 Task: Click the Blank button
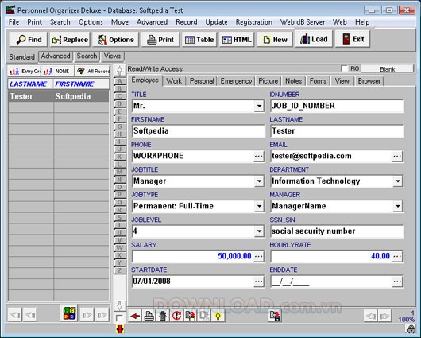[x=387, y=69]
